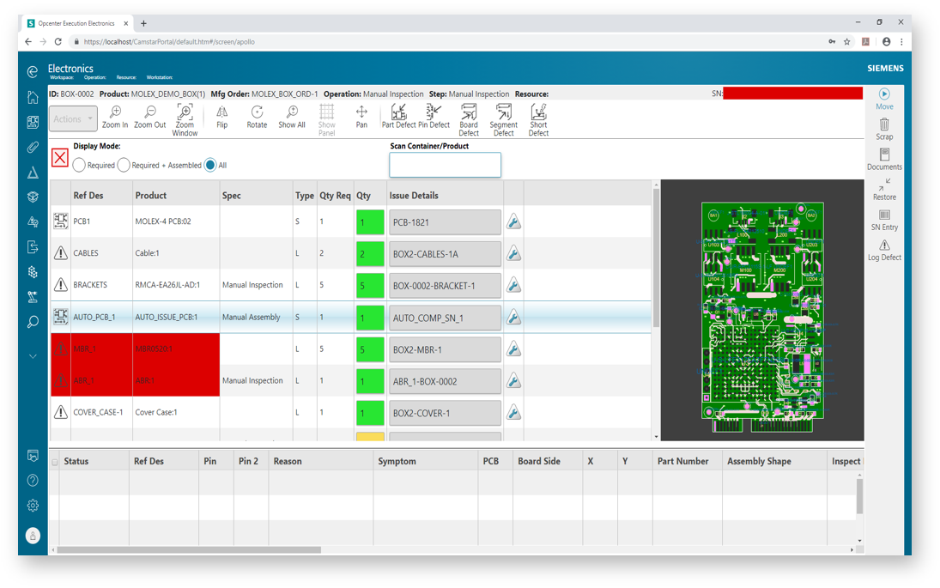This screenshot has width=940, height=588.
Task: Sort by Qty Req column header
Action: [x=335, y=196]
